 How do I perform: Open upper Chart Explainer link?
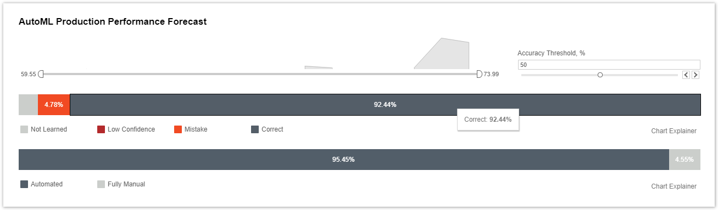[674, 131]
